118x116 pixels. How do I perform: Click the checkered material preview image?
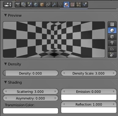(x=54, y=40)
